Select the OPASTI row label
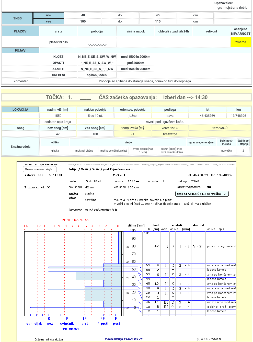The image size is (253, 342). click(59, 63)
